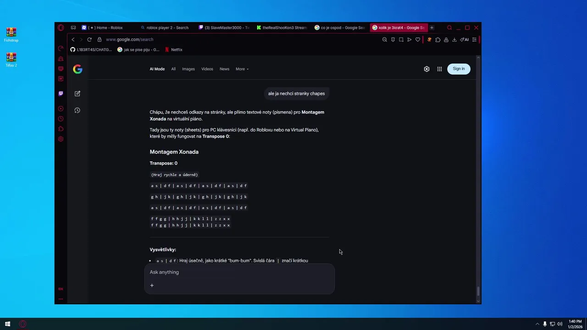The height and width of the screenshot is (330, 587).
Task: Select the Videos search filter
Action: 207,69
